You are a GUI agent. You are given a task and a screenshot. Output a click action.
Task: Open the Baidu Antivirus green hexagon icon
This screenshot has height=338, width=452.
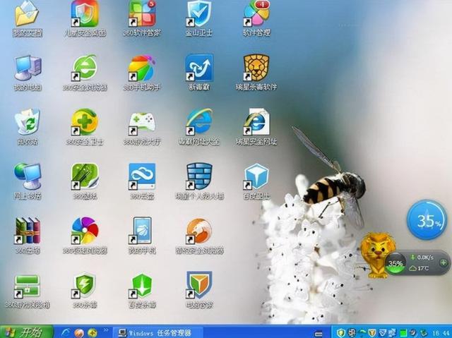tap(141, 285)
